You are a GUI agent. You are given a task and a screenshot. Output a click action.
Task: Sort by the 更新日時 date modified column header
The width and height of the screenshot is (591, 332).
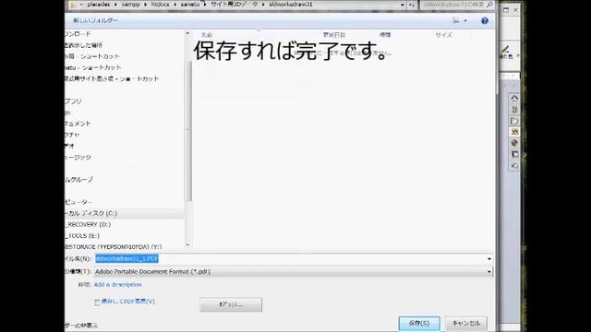(334, 35)
